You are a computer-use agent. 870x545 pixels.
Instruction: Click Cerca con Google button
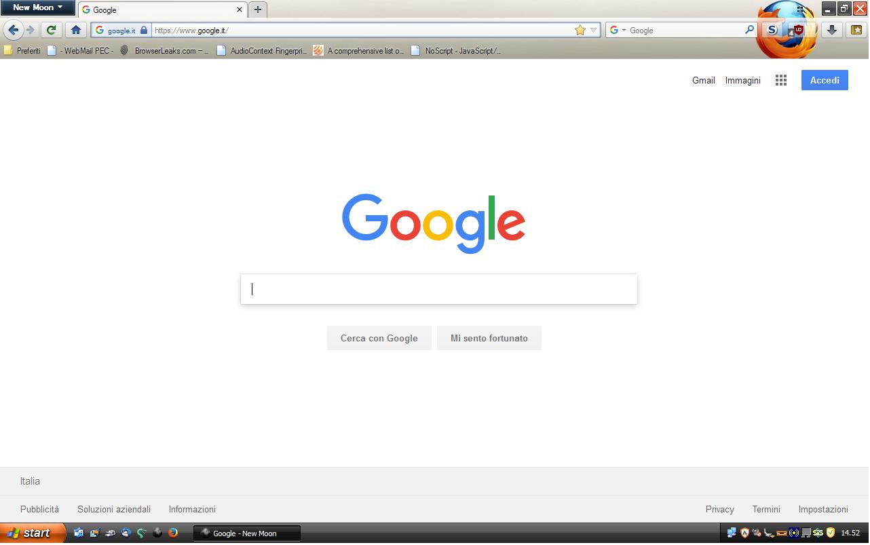tap(379, 338)
